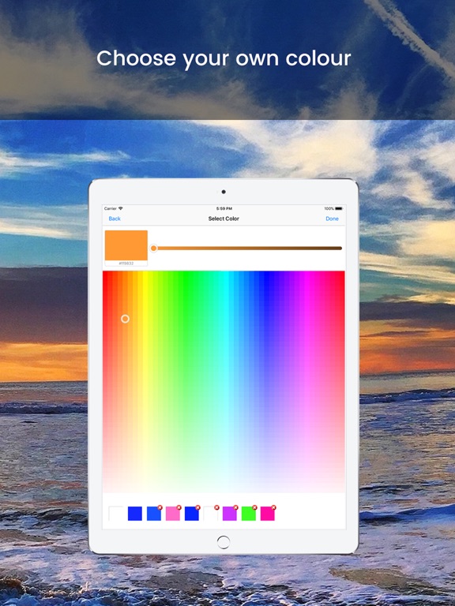Tap the empty first swatch slot
The height and width of the screenshot is (606, 455).
[x=115, y=514]
